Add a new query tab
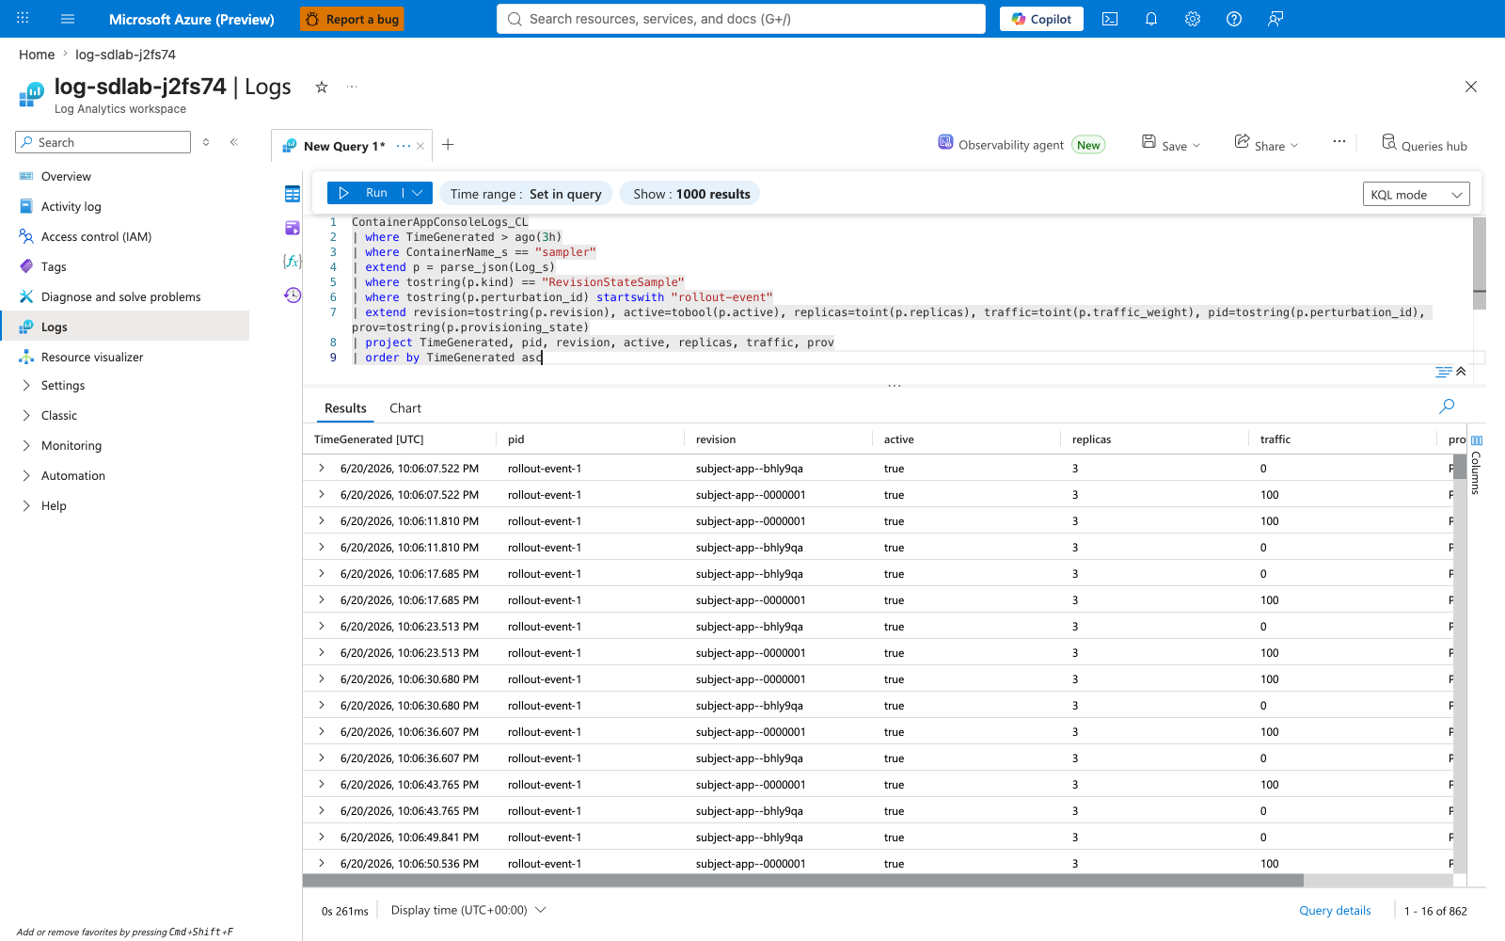Viewport: 1505px width, 941px height. [x=449, y=145]
